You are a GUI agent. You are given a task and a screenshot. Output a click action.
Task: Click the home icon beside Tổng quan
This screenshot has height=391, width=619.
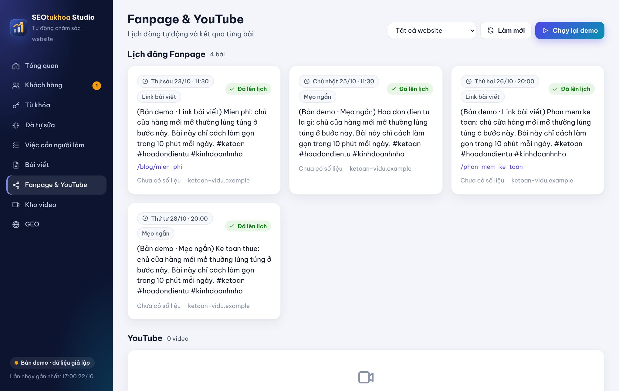pyautogui.click(x=16, y=66)
